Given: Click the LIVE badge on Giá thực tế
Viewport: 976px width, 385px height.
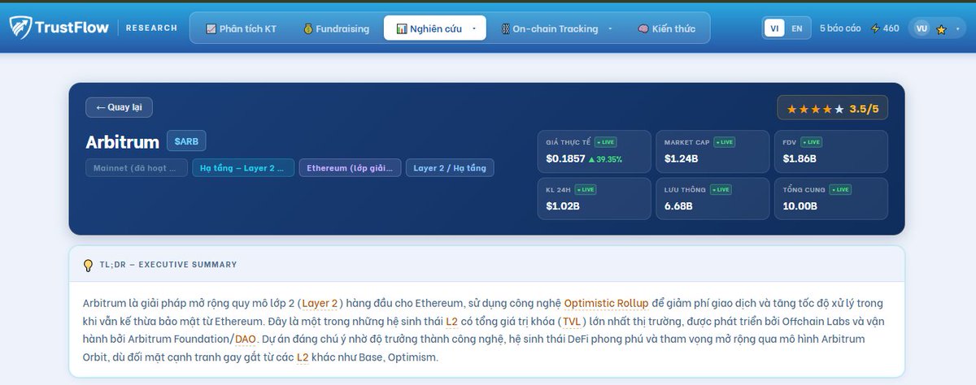Looking at the screenshot, I should [605, 142].
